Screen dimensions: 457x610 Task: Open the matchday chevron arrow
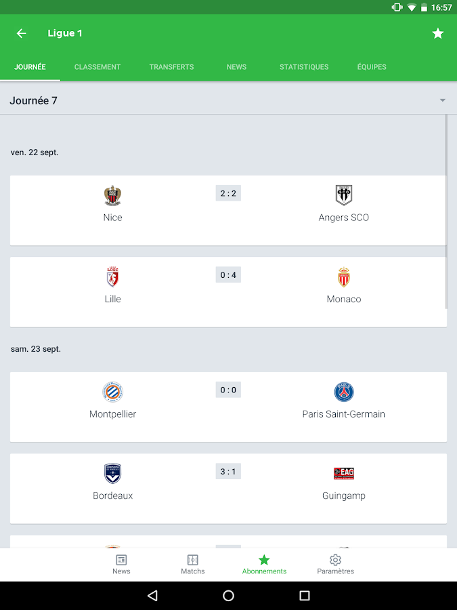[443, 100]
